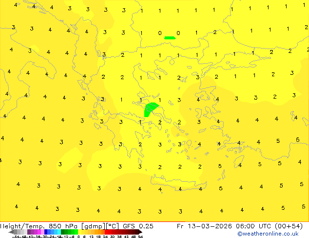The image size is (309, 238).
Task: Click the [gdmp] unit label
Action: click(94, 226)
